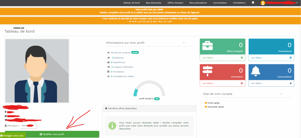Click orange status icon beside Profil validé
This screenshot has width=301, height=138.
206,103
